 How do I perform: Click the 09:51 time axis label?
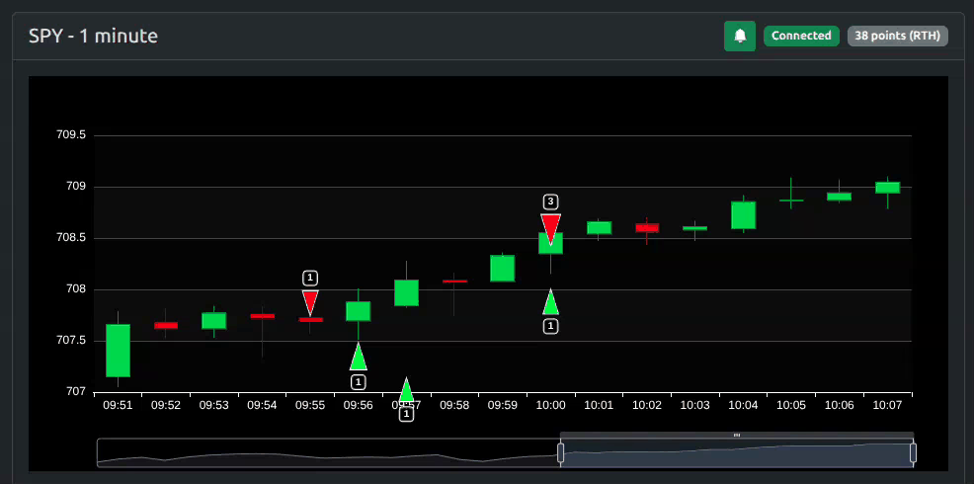[x=118, y=405]
